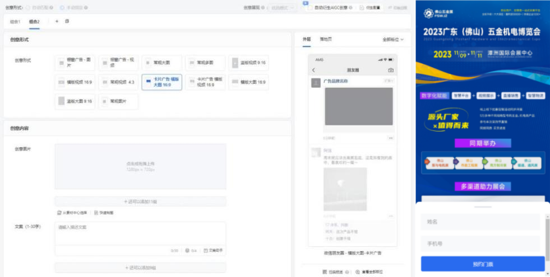Click the 广告品牌名称 brand name
This screenshot has width=550, height=277.
[x=336, y=81]
